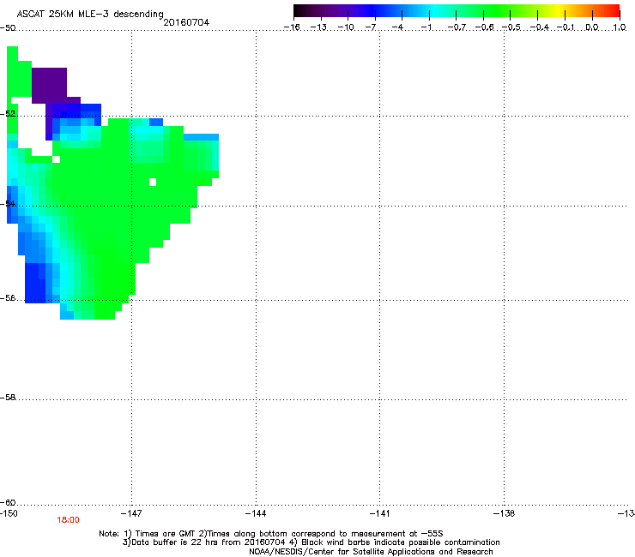Screen dimensions: 635x557
Task: Click the red end of the color bar
Action: [613, 10]
